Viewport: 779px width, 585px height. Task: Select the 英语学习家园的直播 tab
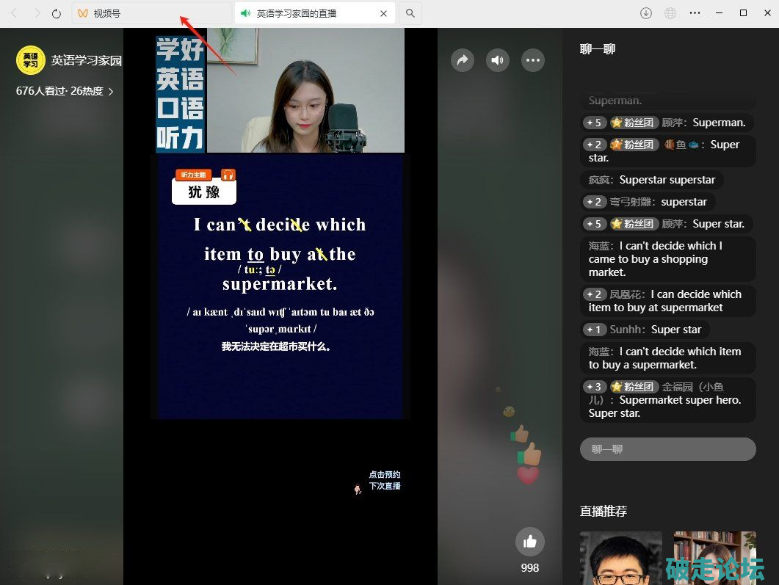point(308,13)
